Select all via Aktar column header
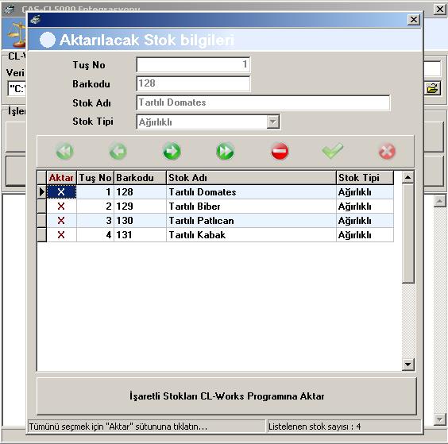 pyautogui.click(x=61, y=178)
